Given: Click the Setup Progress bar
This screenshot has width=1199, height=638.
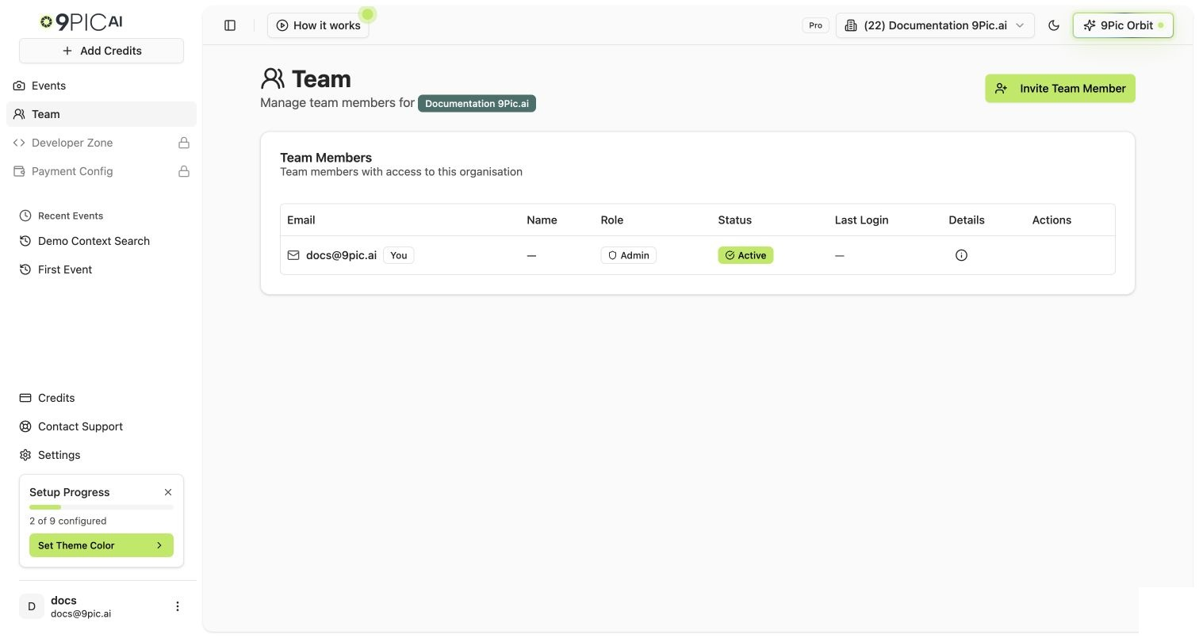Looking at the screenshot, I should 102,507.
